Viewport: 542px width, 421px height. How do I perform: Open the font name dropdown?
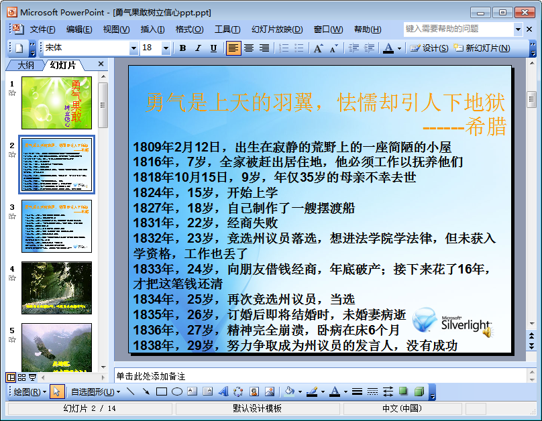pos(133,48)
